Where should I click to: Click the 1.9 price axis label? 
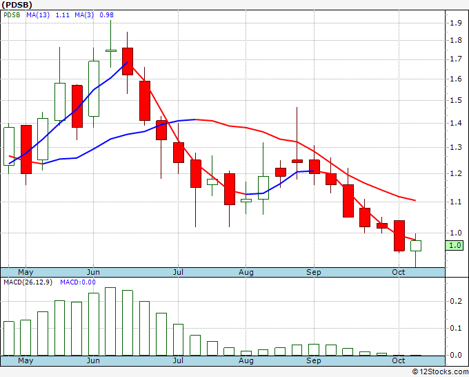(456, 23)
